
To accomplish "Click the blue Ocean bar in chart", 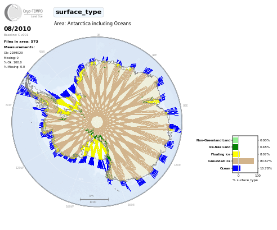I will [236, 168].
